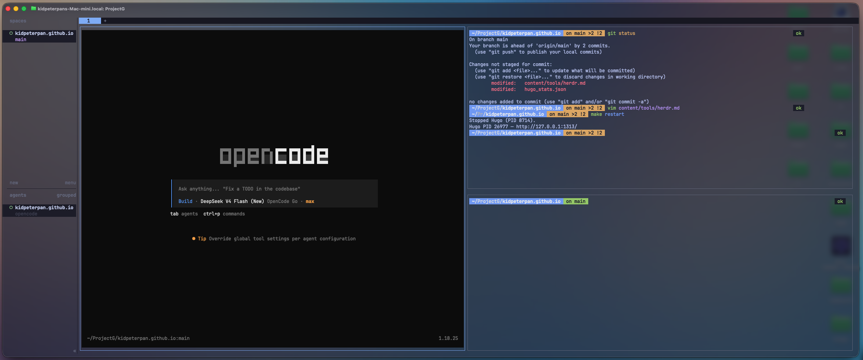The width and height of the screenshot is (863, 360).
Task: Click the opencode pixel logo
Action: pyautogui.click(x=274, y=156)
